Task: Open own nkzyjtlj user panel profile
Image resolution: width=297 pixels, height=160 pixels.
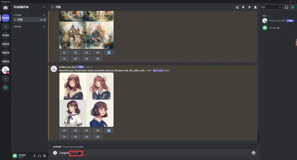Action: pos(21,156)
